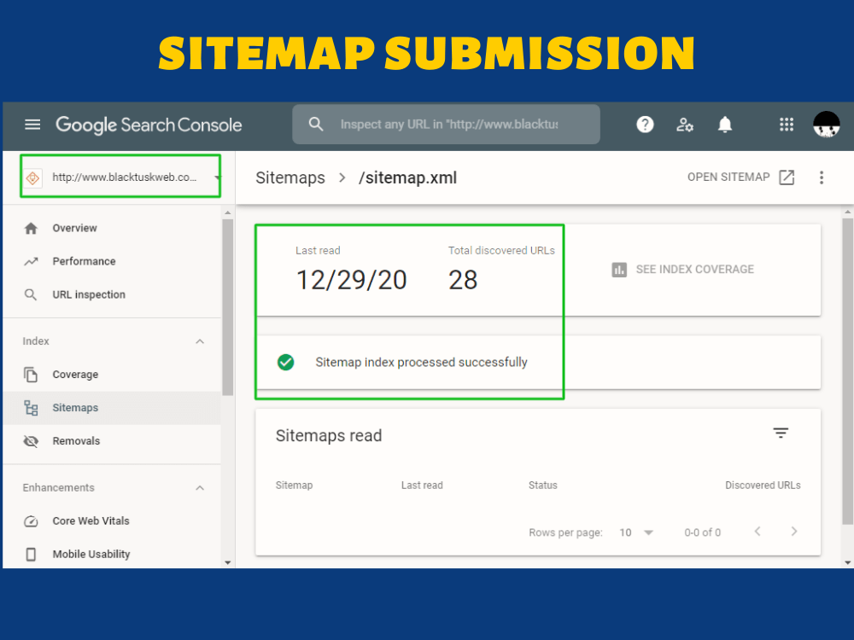This screenshot has height=640, width=854.
Task: Click the Last read column header
Action: 422,486
